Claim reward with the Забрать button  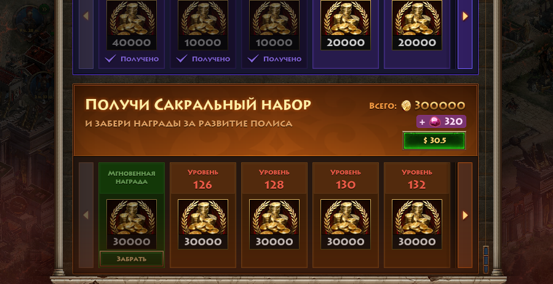132,259
